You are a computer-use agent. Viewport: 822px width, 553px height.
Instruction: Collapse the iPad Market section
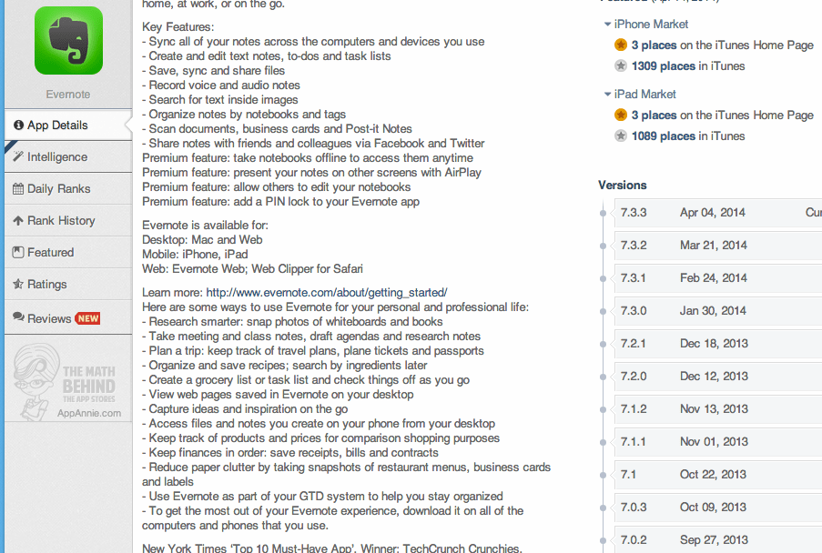(x=608, y=94)
